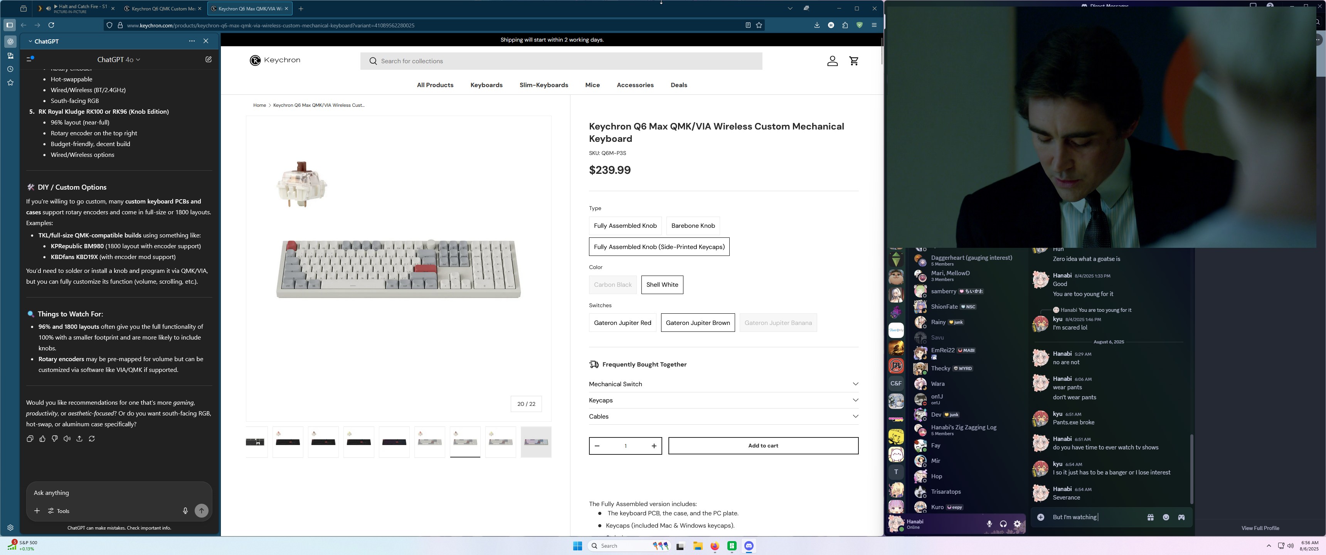Screen dimensions: 1326x555
Task: Click regenerate response icon in ChatGPT
Action: click(92, 439)
